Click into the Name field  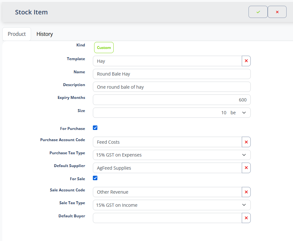tap(172, 74)
